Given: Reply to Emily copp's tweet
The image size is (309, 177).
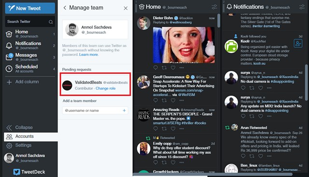Looking at the screenshot, I should 155,163.
